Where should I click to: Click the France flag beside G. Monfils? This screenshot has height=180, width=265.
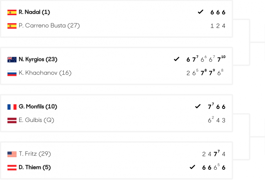[x=12, y=107]
